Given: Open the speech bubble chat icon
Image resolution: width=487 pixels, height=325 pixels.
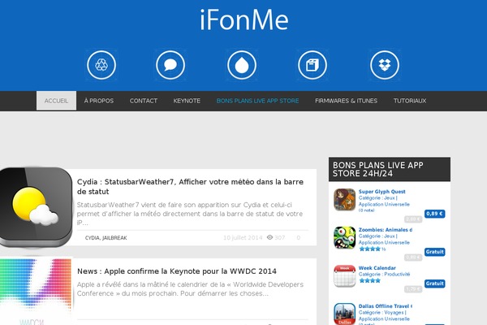Looking at the screenshot, I should tap(170, 65).
